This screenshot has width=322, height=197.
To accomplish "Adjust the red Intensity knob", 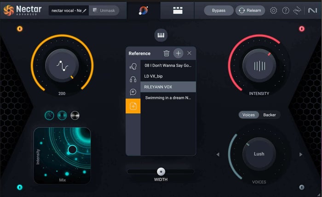I will (x=259, y=66).
